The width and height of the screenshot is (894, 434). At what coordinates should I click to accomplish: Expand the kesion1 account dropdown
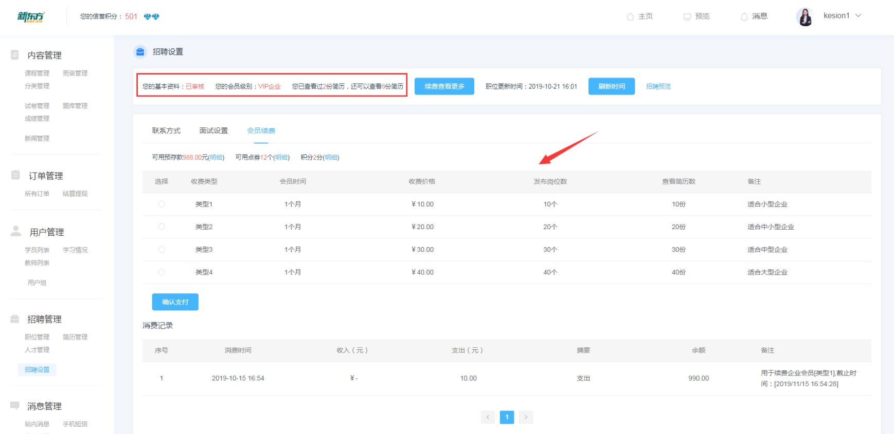tap(858, 16)
